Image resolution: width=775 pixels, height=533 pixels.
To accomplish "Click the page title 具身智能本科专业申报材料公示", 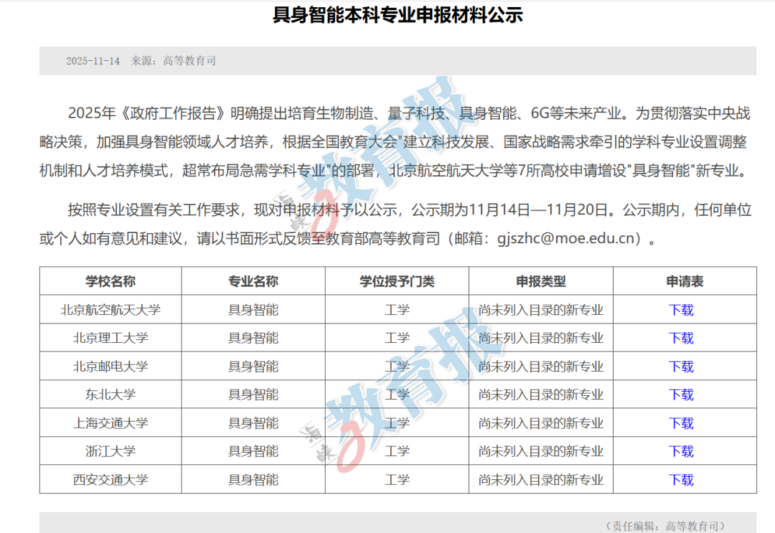I will [x=398, y=15].
